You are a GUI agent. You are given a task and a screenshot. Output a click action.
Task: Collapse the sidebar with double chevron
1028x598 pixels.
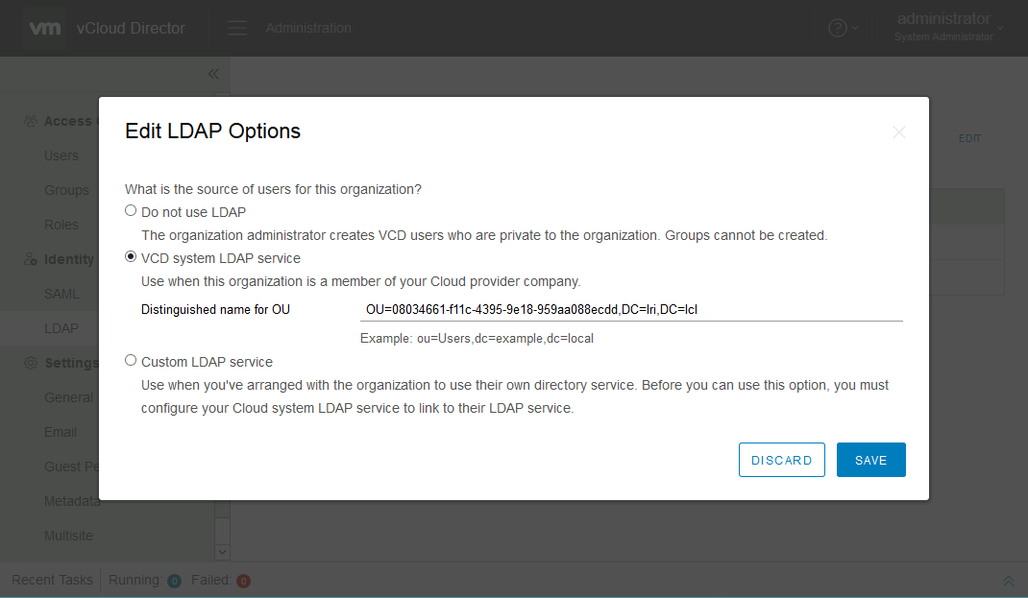213,74
